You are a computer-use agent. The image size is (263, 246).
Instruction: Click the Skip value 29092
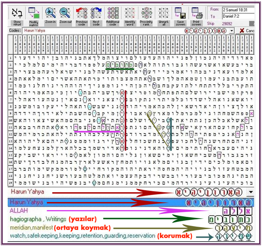tap(227, 24)
